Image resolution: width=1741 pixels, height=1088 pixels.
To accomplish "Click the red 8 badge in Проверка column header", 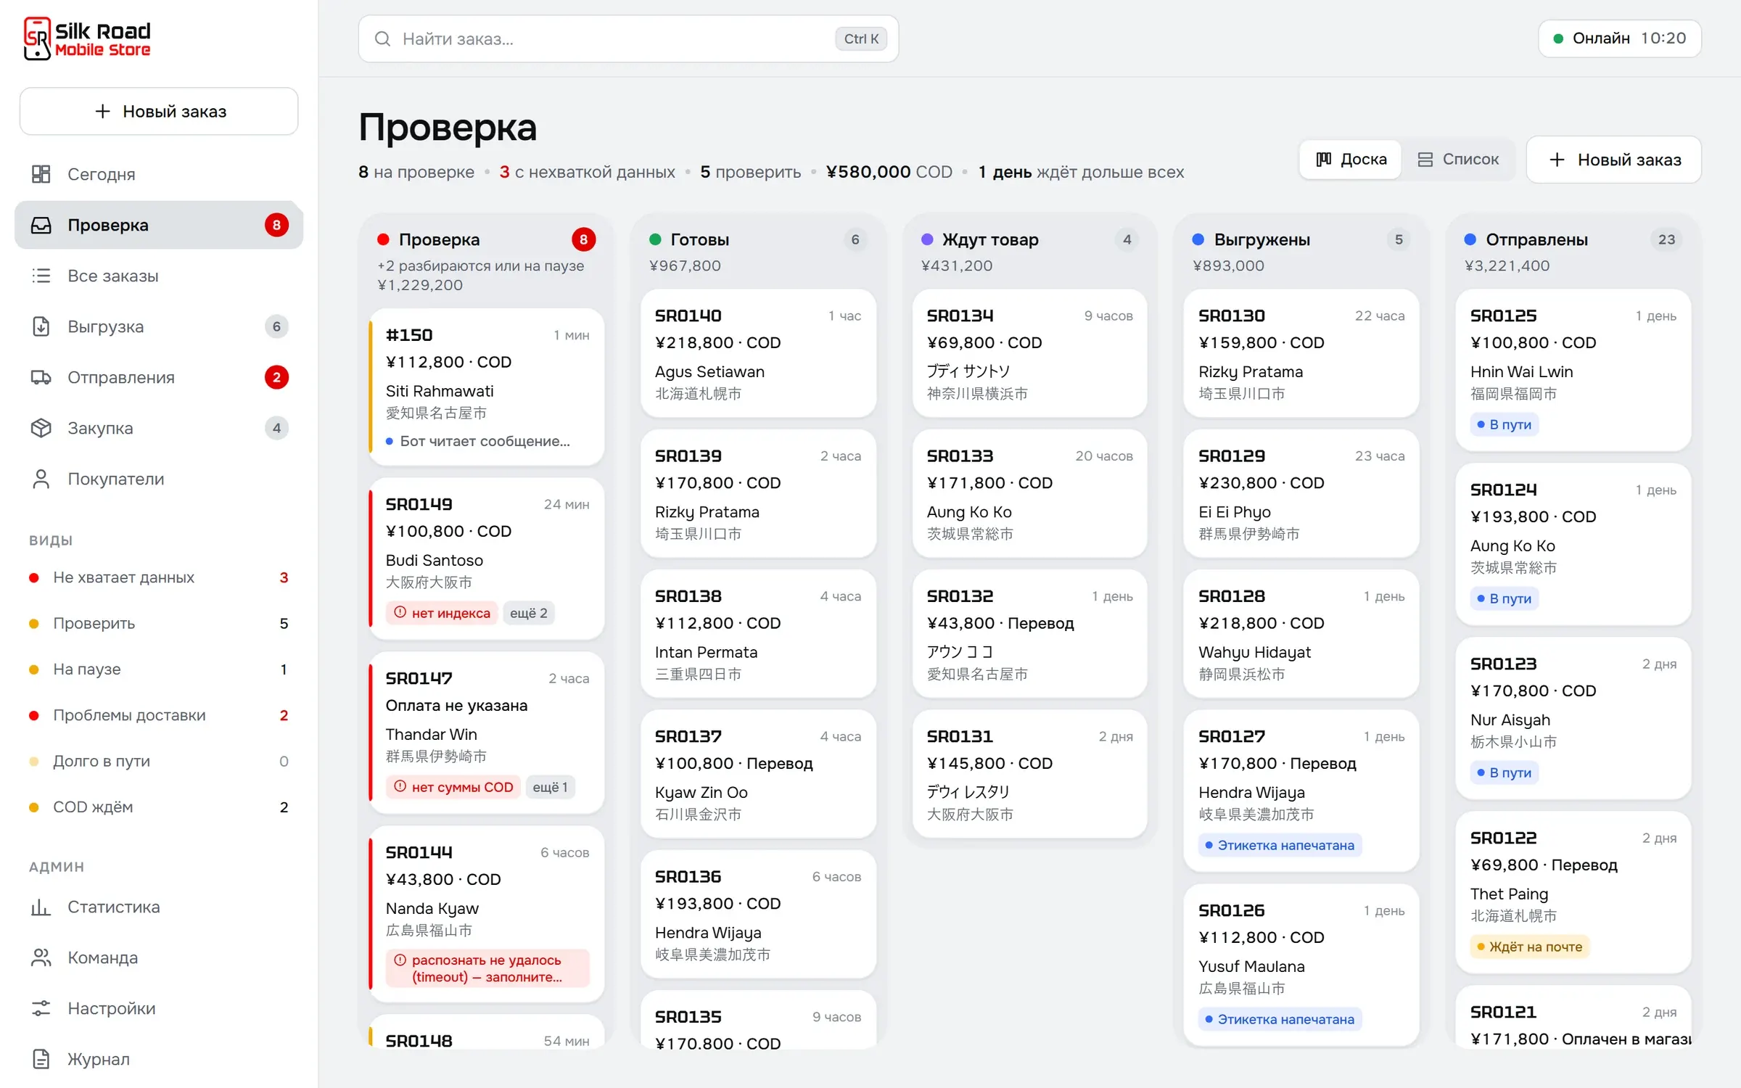I will 583,239.
